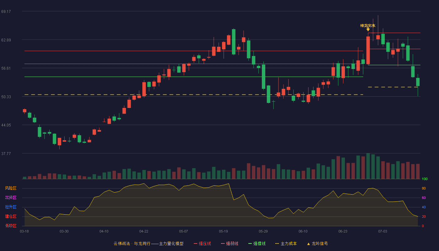
Task: Click the 03-18 date axis label
Action: (24, 231)
